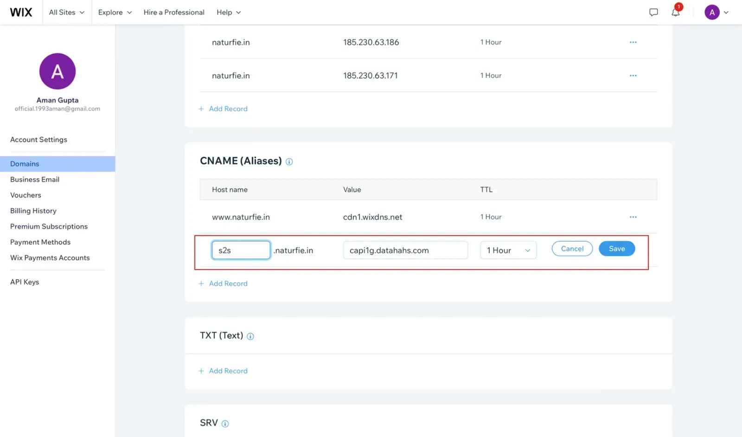Cancel the CNAME record edit
This screenshot has width=742, height=437.
(572, 249)
